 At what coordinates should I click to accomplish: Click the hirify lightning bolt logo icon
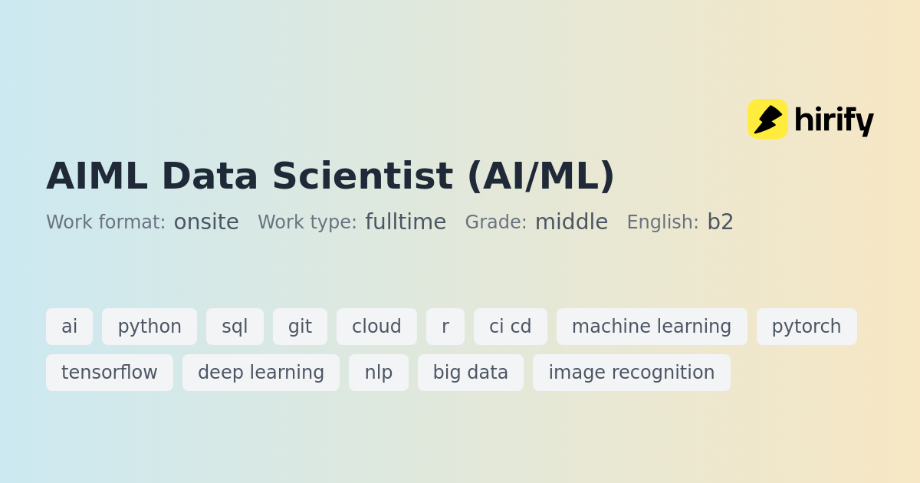click(x=767, y=119)
